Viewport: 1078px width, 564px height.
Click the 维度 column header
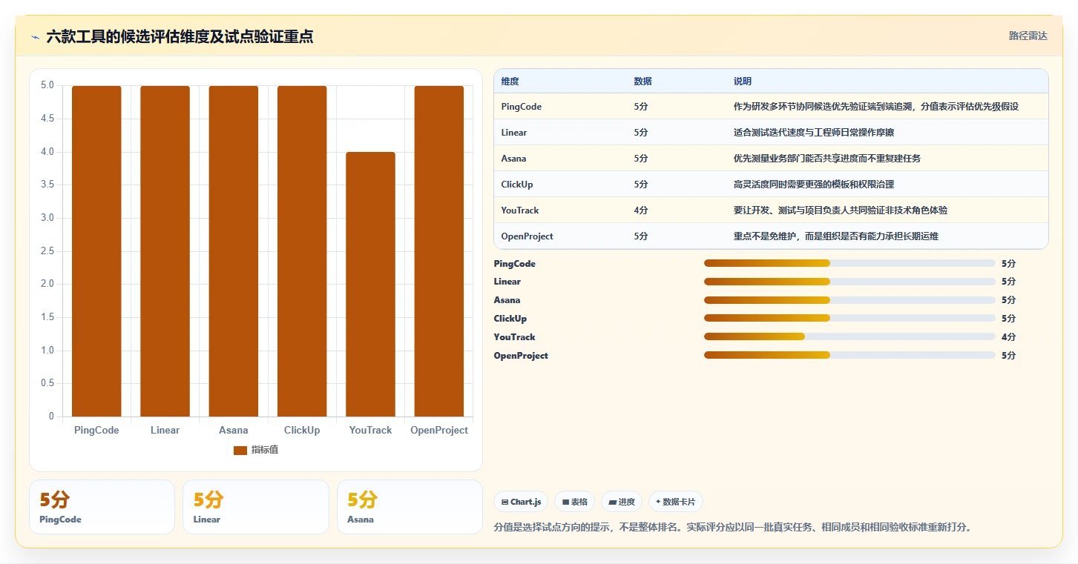pyautogui.click(x=510, y=81)
